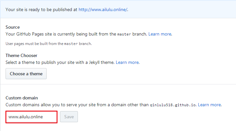The height and width of the screenshot is (131, 236).
Task: Click the Choose a theme button
Action: 26,74
